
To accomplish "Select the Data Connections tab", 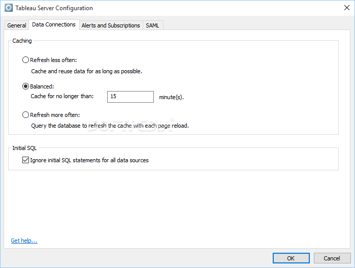I will coord(54,24).
